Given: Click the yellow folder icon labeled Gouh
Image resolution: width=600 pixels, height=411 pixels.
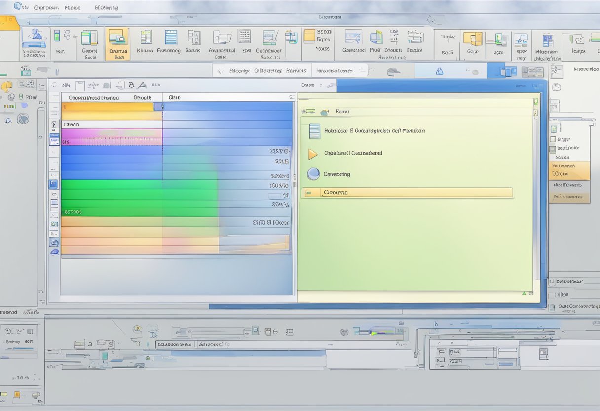Looking at the screenshot, I should (473, 39).
